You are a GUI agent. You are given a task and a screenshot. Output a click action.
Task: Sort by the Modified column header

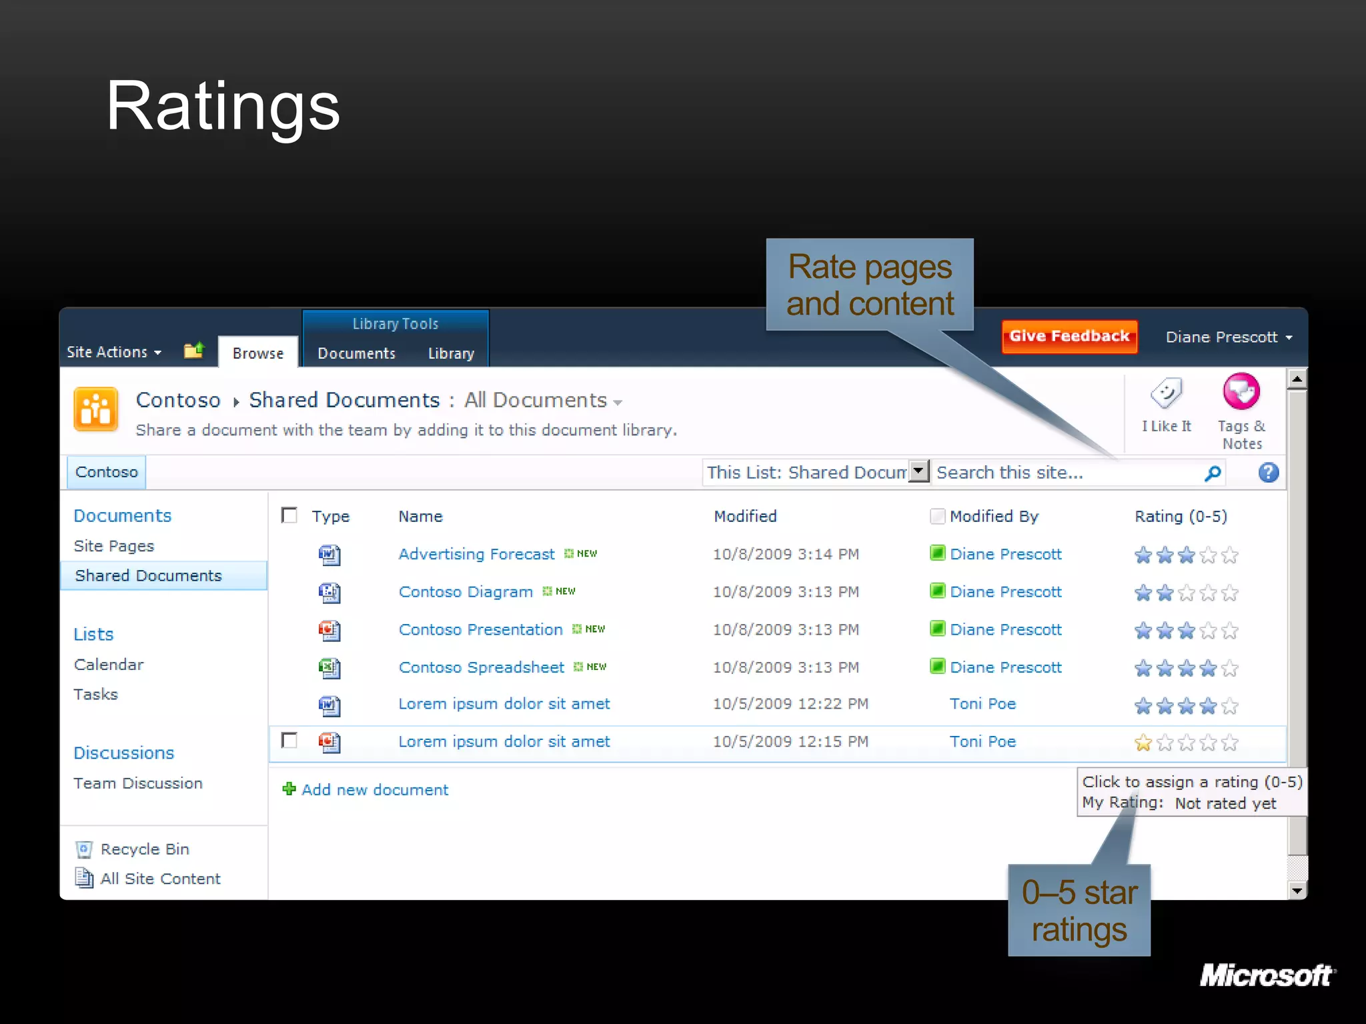[745, 517]
